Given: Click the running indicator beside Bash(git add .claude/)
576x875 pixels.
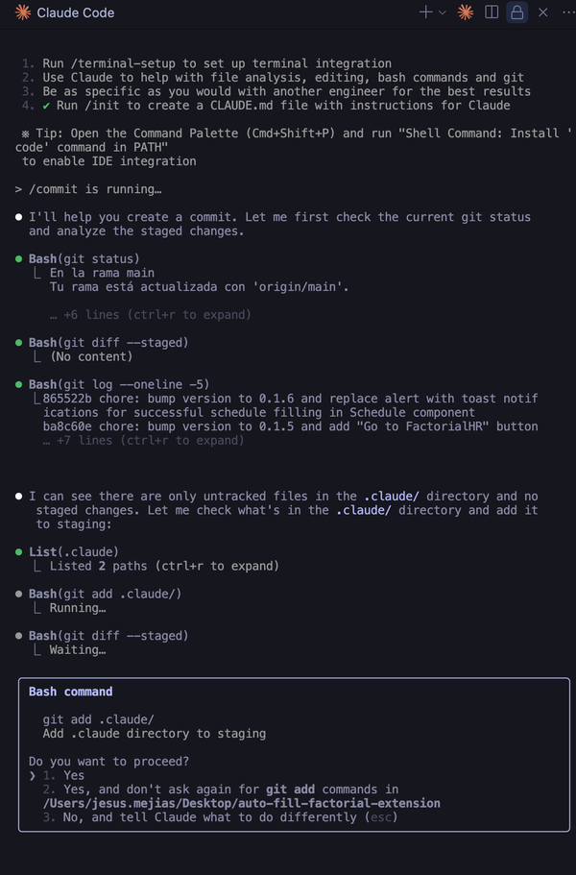Looking at the screenshot, I should pyautogui.click(x=19, y=594).
